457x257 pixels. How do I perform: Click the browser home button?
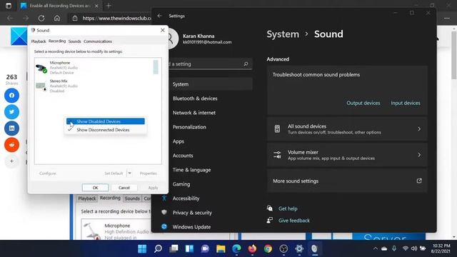57,18
